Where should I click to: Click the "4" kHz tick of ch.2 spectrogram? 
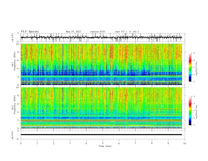pyautogui.click(x=19, y=112)
